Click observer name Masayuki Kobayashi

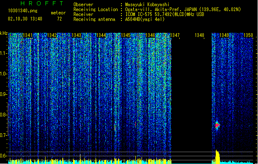147,5
